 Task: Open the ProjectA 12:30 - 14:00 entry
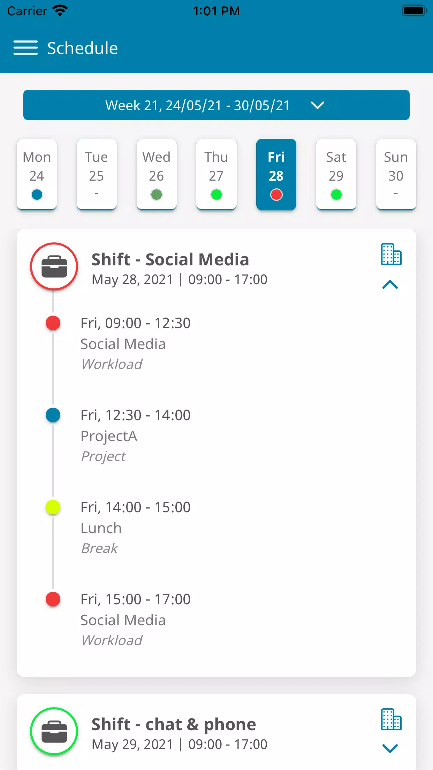tap(136, 436)
